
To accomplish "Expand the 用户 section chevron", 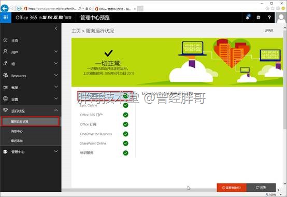I will 56,52.
